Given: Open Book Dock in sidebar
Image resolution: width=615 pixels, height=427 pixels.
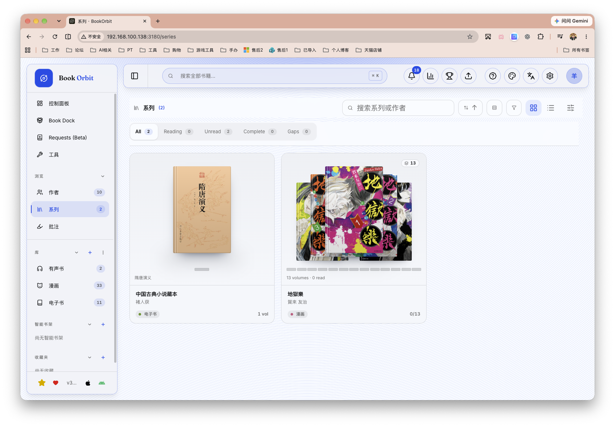Looking at the screenshot, I should tap(70, 121).
